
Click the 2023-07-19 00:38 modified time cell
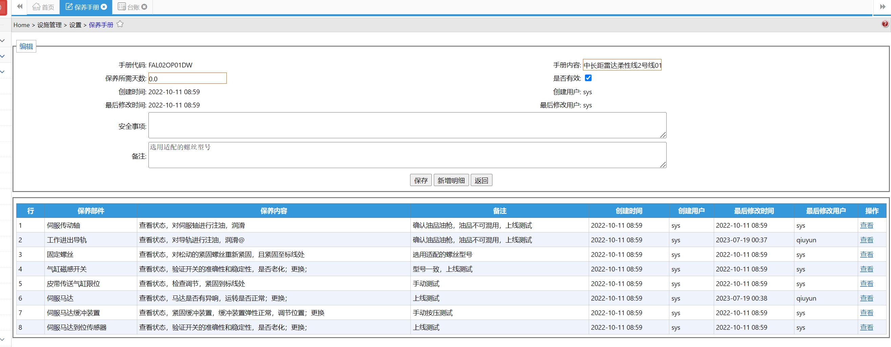[x=754, y=298]
